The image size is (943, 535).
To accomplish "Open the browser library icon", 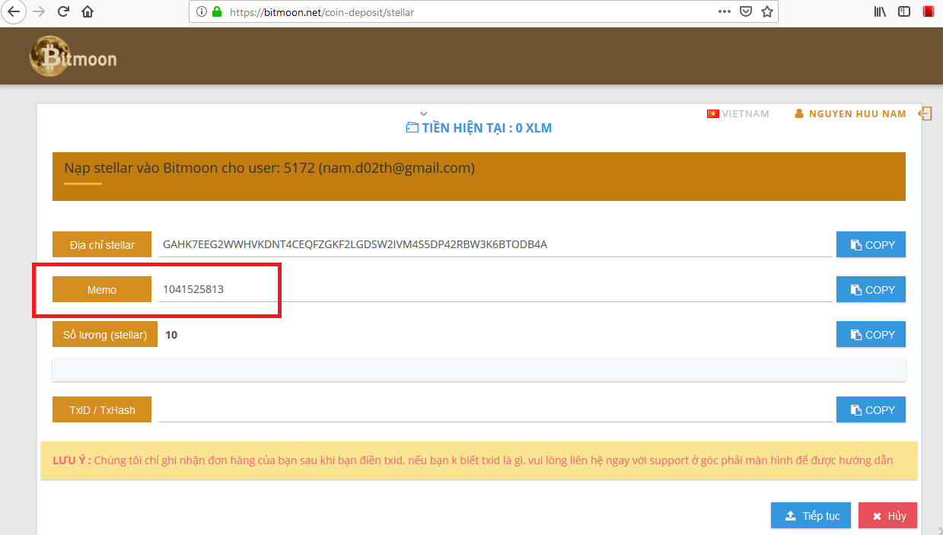I will 880,11.
